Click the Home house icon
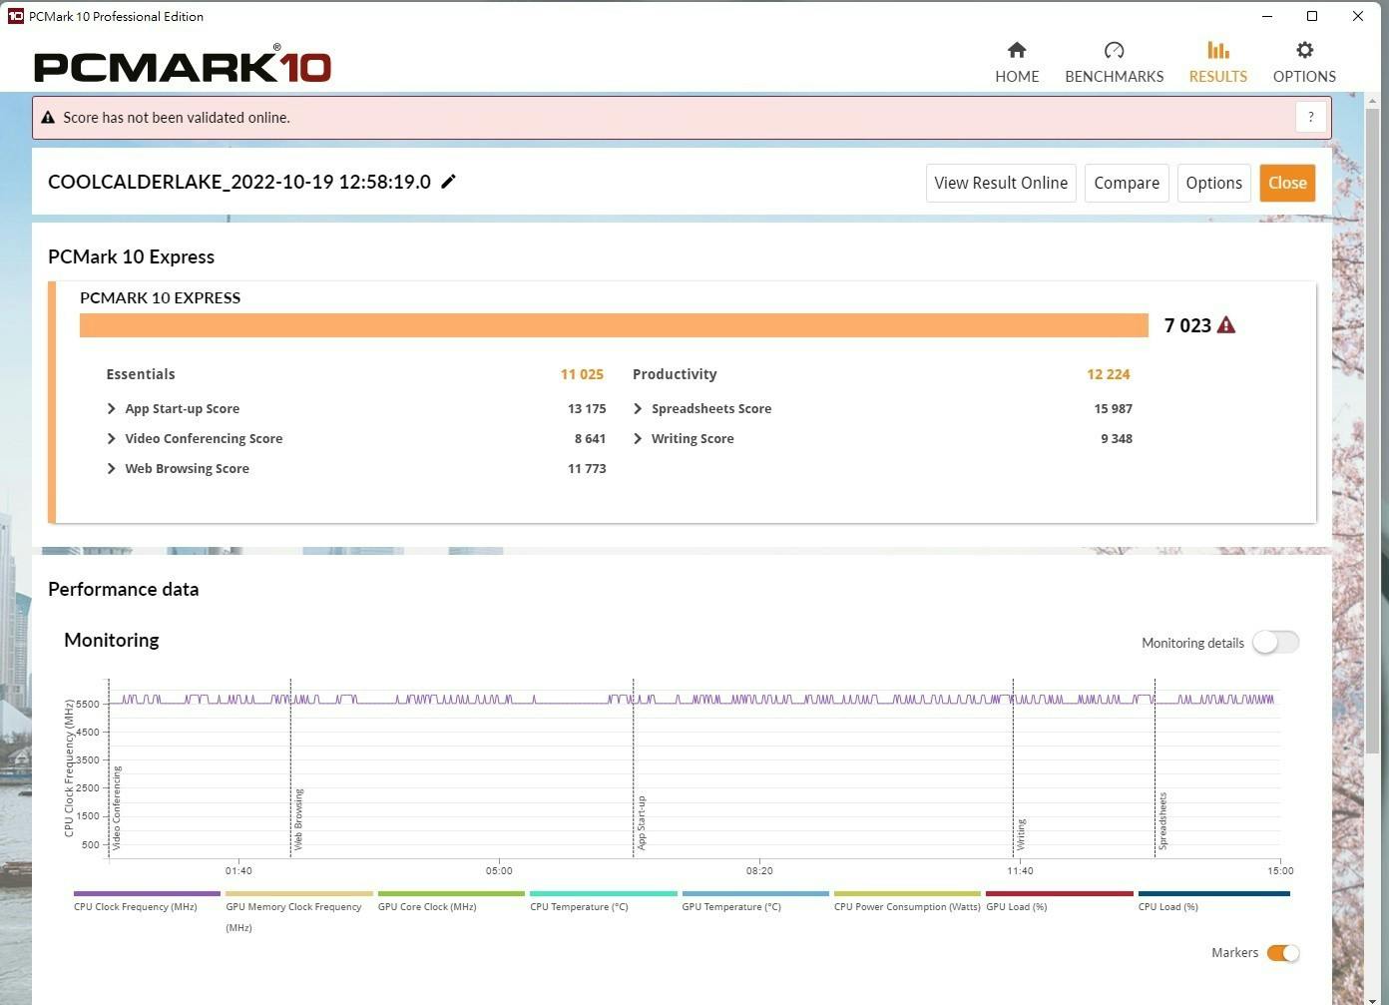 1017,51
